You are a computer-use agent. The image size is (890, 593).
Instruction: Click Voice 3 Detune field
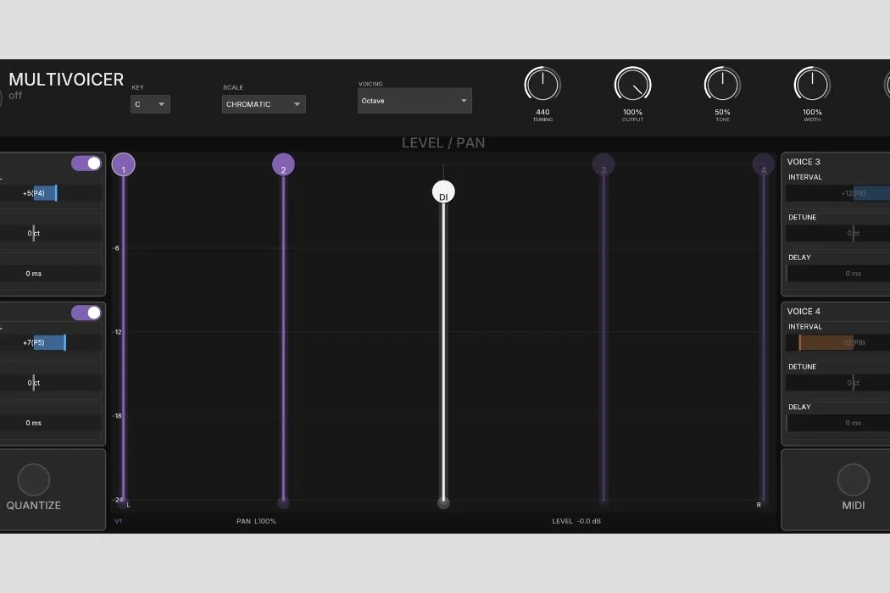(x=837, y=233)
